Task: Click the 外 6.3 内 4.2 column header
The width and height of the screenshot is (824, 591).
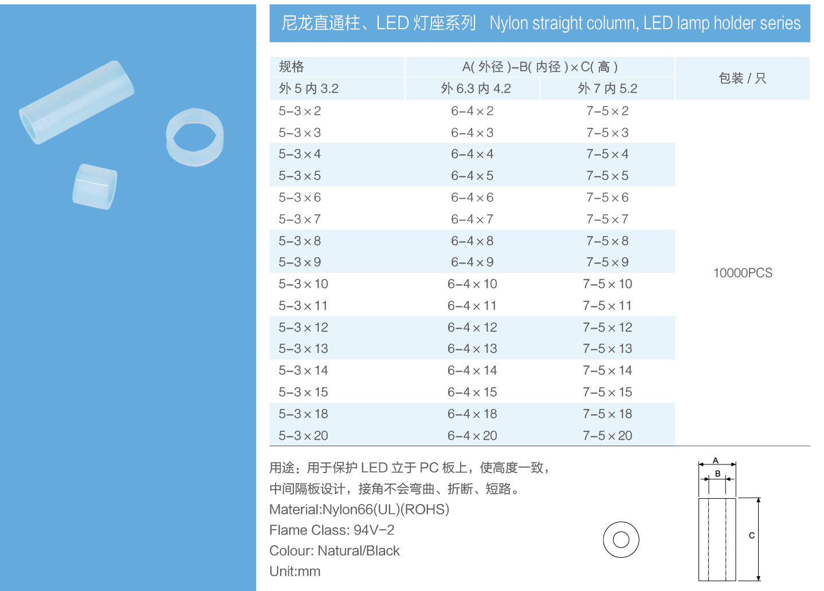Action: (x=476, y=89)
